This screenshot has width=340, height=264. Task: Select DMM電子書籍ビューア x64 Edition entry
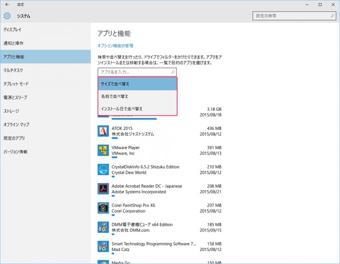[142, 224]
